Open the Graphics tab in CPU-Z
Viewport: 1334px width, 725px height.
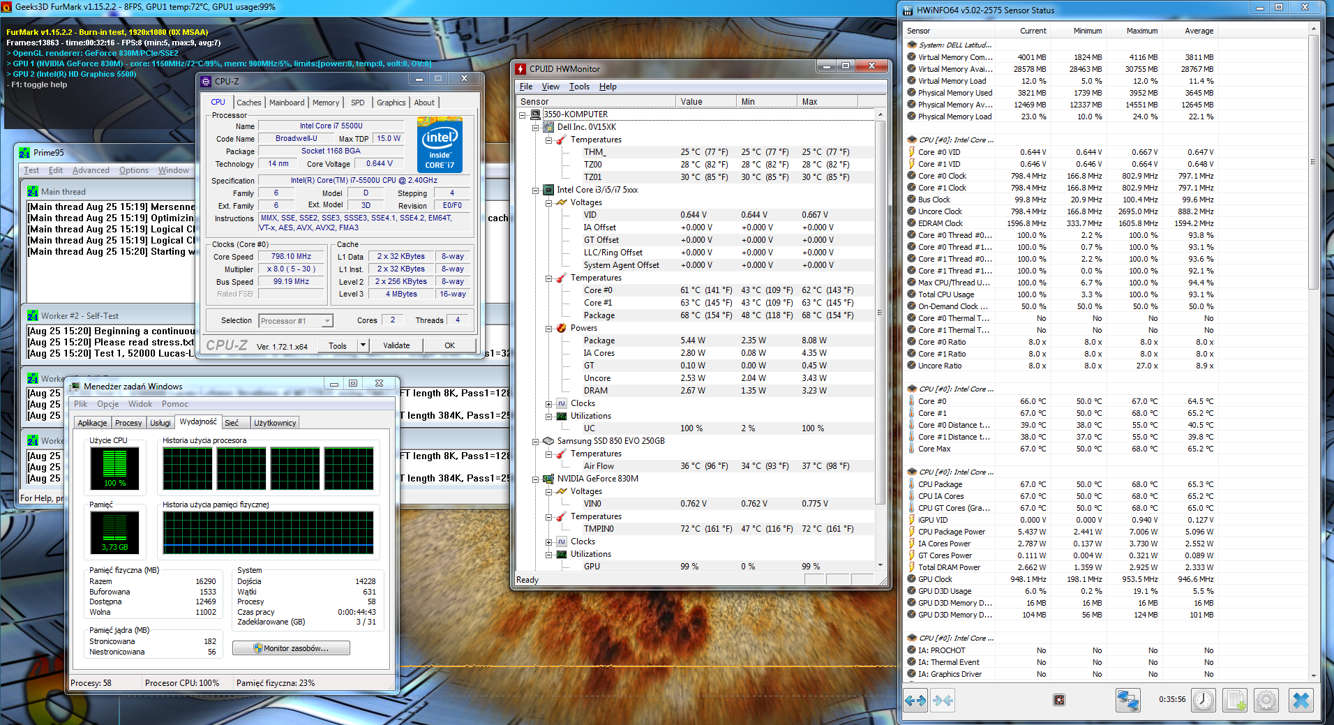pyautogui.click(x=391, y=103)
